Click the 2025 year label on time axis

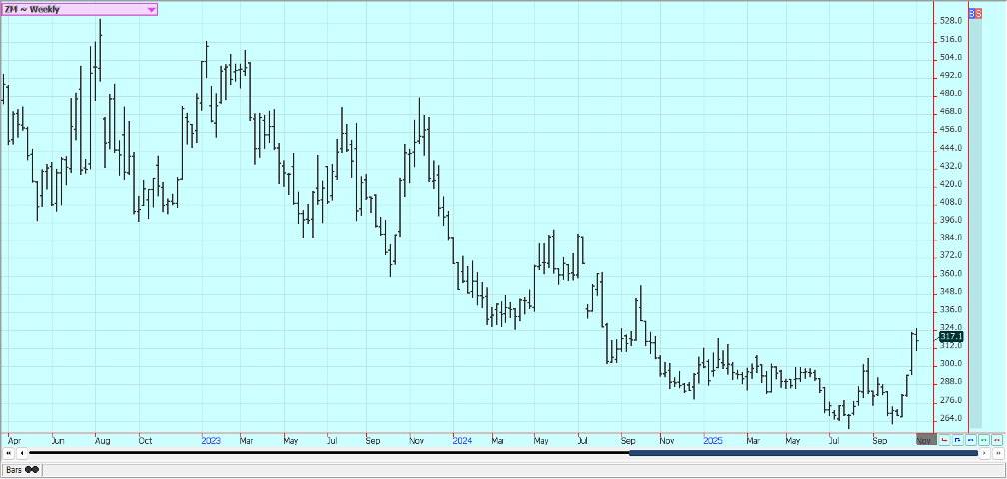coord(712,439)
